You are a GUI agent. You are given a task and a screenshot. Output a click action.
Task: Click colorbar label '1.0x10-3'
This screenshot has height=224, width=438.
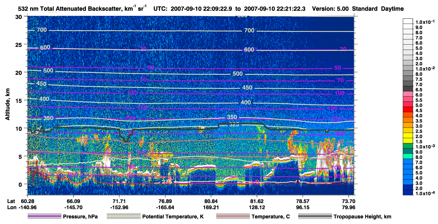[425, 147]
